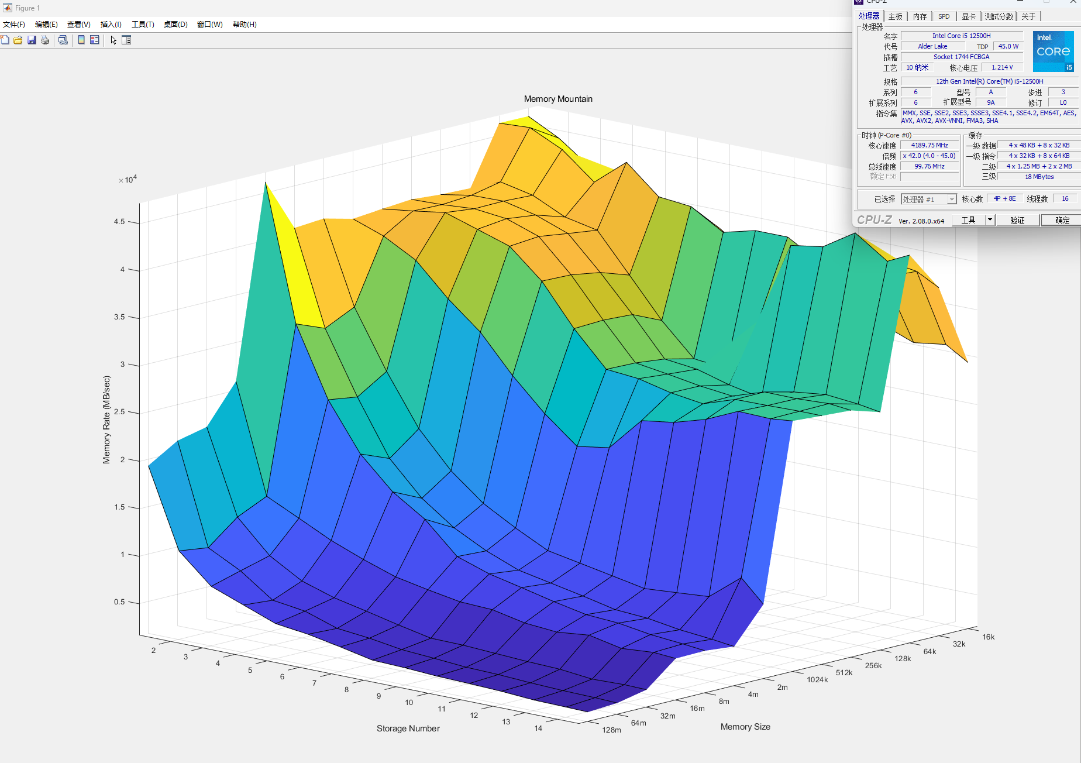The width and height of the screenshot is (1081, 763).
Task: Click the New Figure toolbar icon
Action: tap(5, 40)
